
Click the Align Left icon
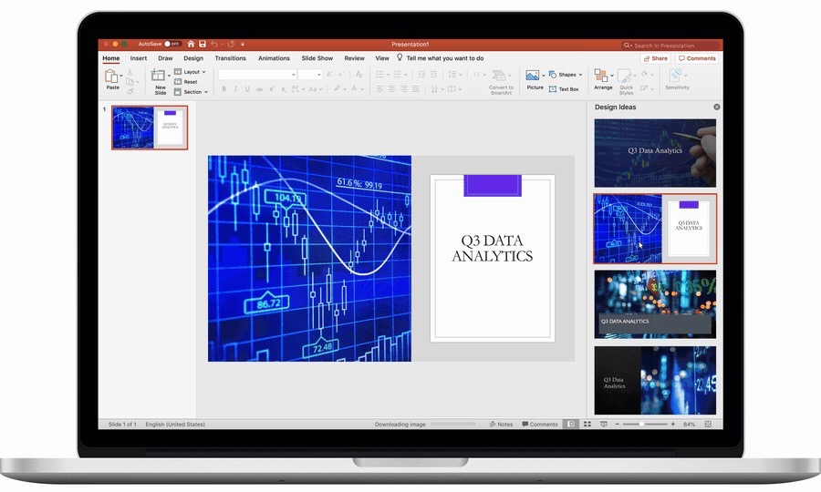[x=379, y=89]
